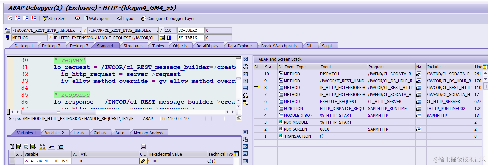Click the full screen icon beside the source code

click(x=245, y=74)
